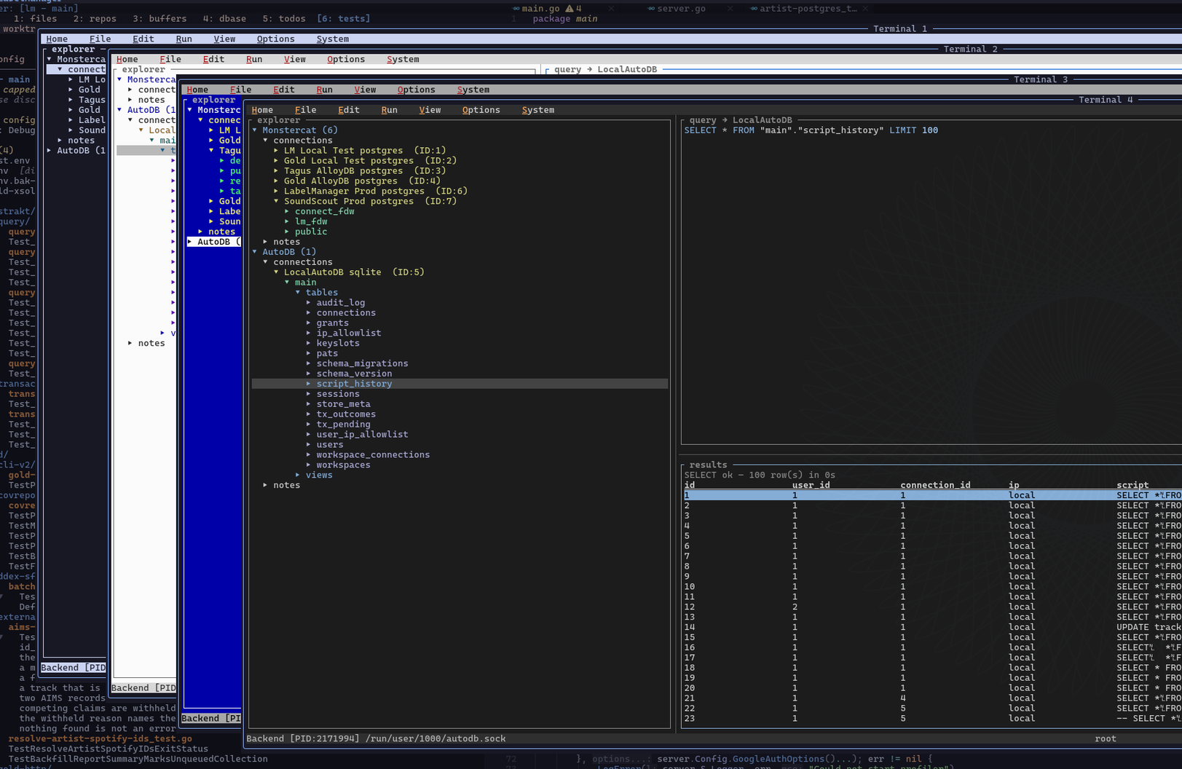This screenshot has width=1182, height=769.
Task: Select the store_meta table
Action: click(343, 405)
